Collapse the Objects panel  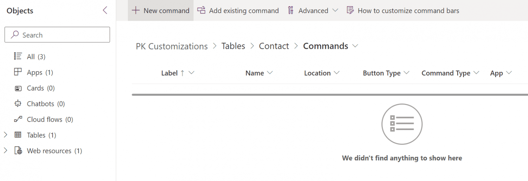click(x=105, y=10)
